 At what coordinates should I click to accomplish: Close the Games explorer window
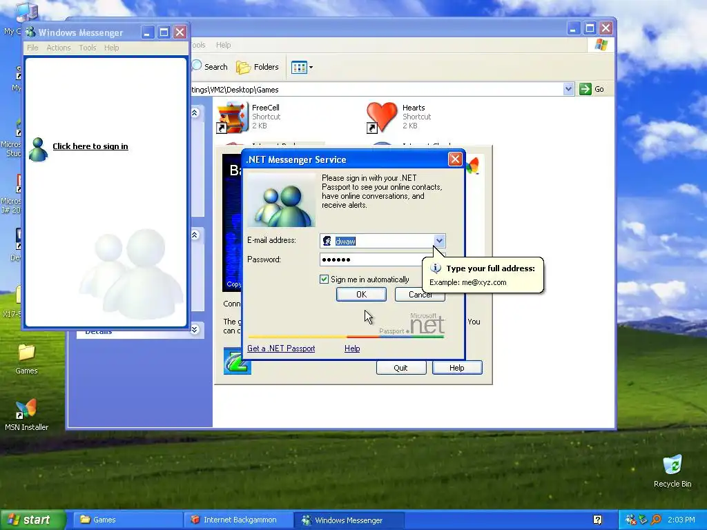(x=606, y=28)
